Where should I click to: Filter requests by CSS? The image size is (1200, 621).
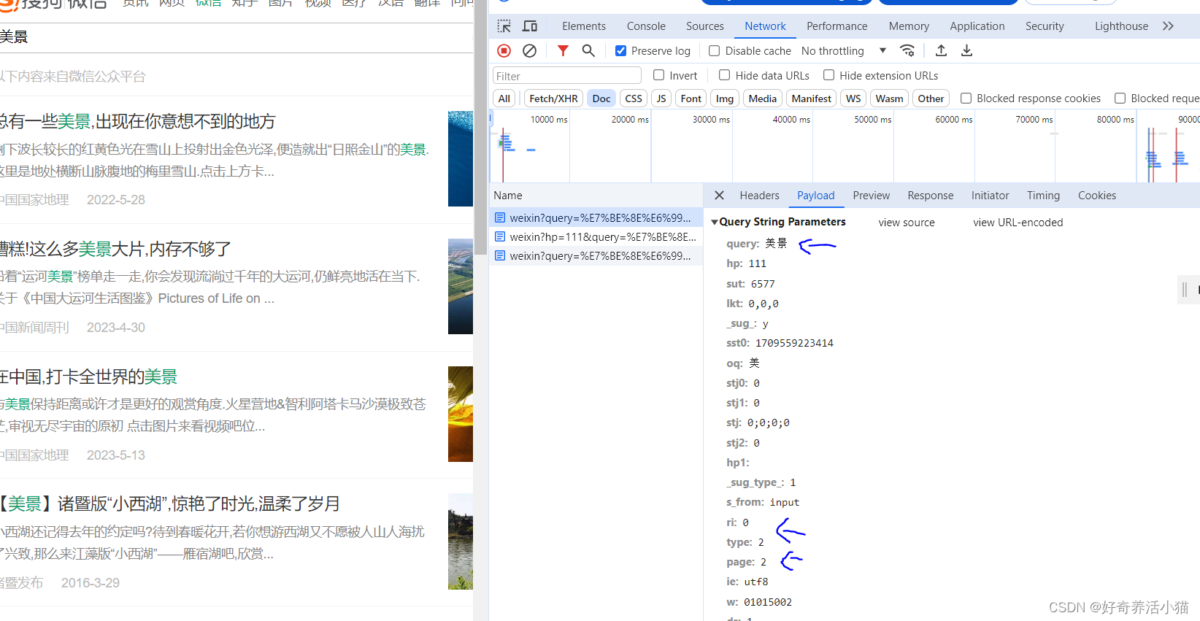click(x=634, y=99)
